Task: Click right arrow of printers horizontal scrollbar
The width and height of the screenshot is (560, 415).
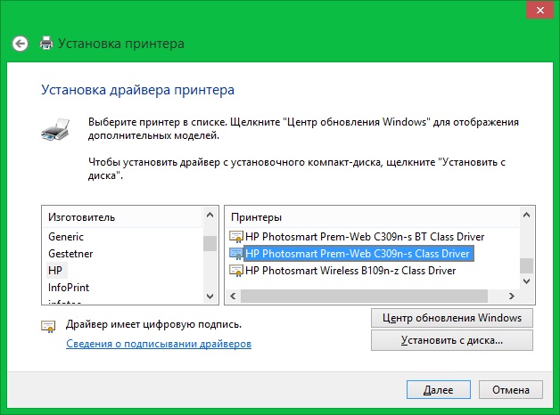Action: (513, 296)
